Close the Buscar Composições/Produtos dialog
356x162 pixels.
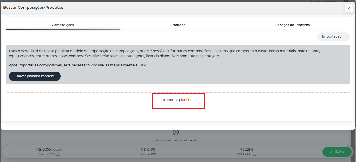pos(348,8)
